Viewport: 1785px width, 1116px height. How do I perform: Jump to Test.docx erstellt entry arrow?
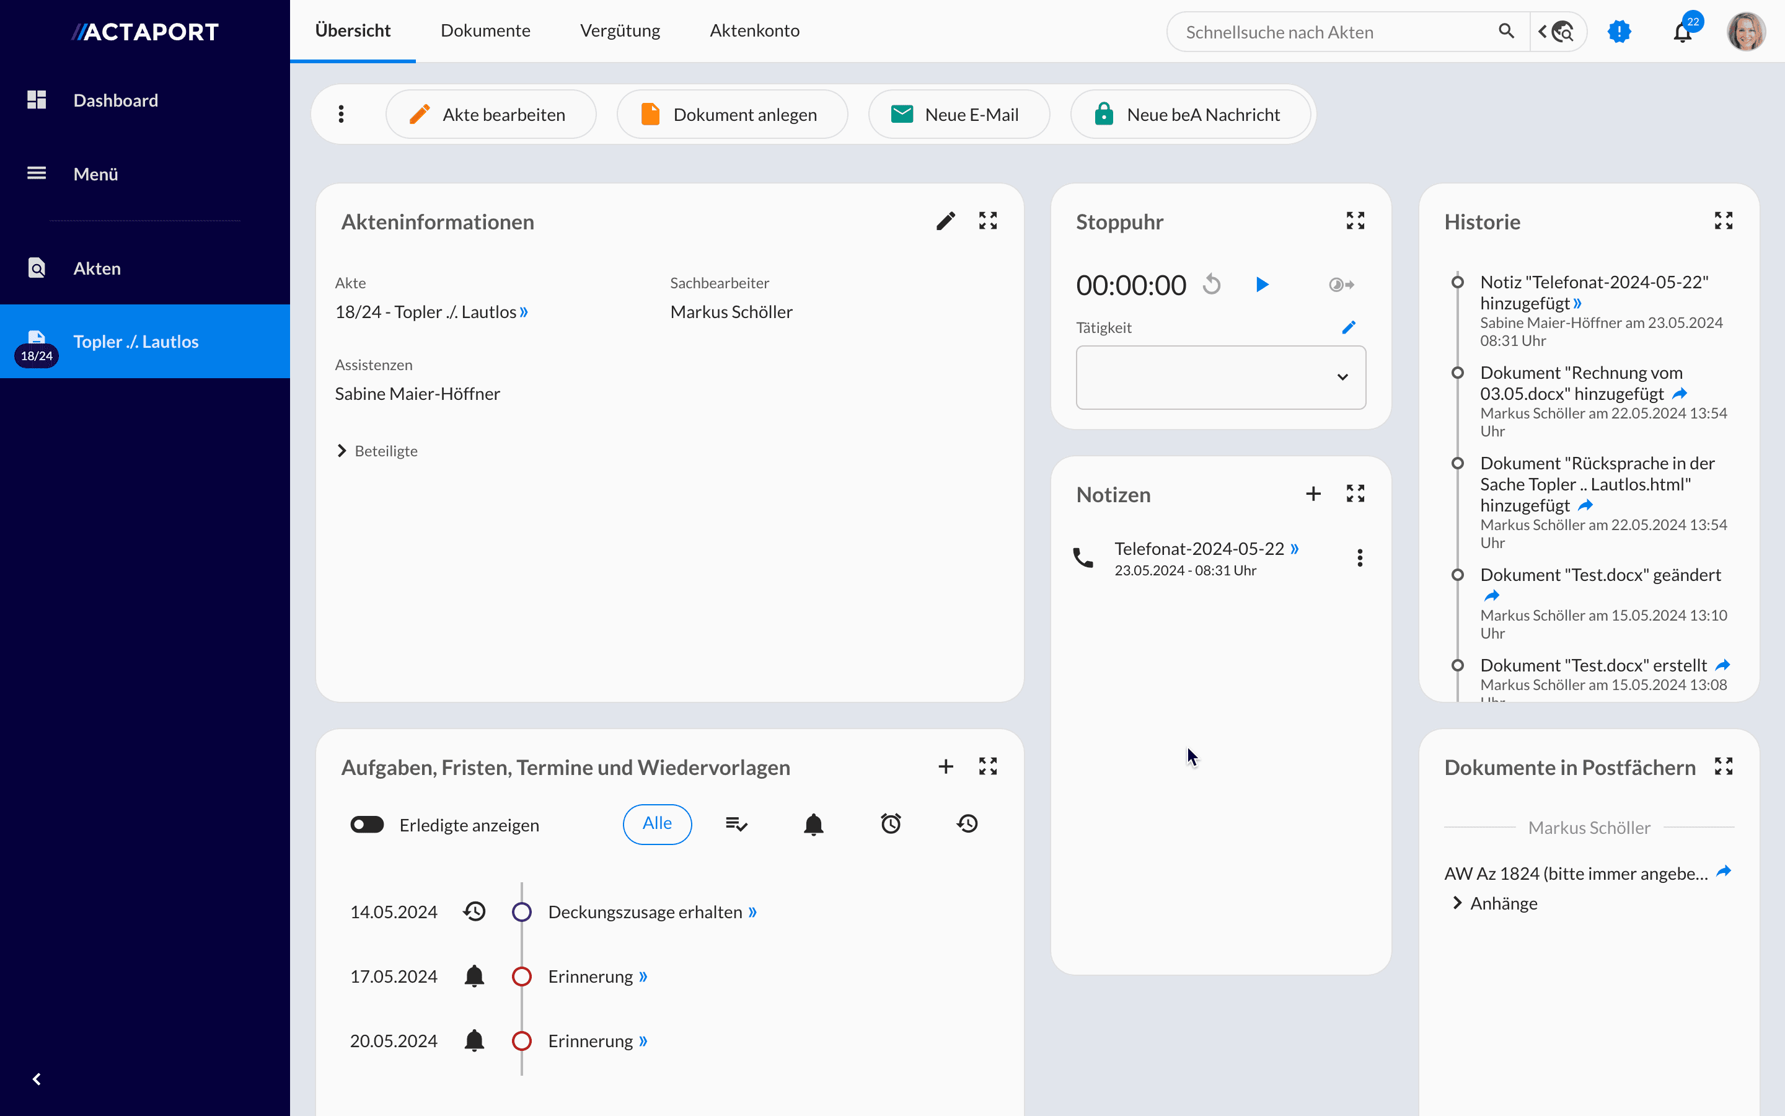tap(1722, 665)
